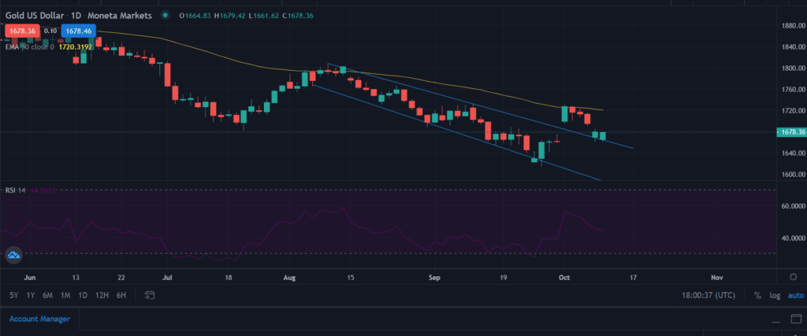This screenshot has height=336, width=807.
Task: Select the 1D time range
Action: (x=82, y=295)
